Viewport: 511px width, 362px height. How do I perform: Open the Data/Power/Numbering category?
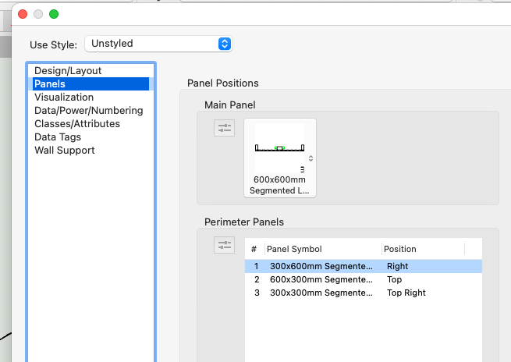[88, 111]
